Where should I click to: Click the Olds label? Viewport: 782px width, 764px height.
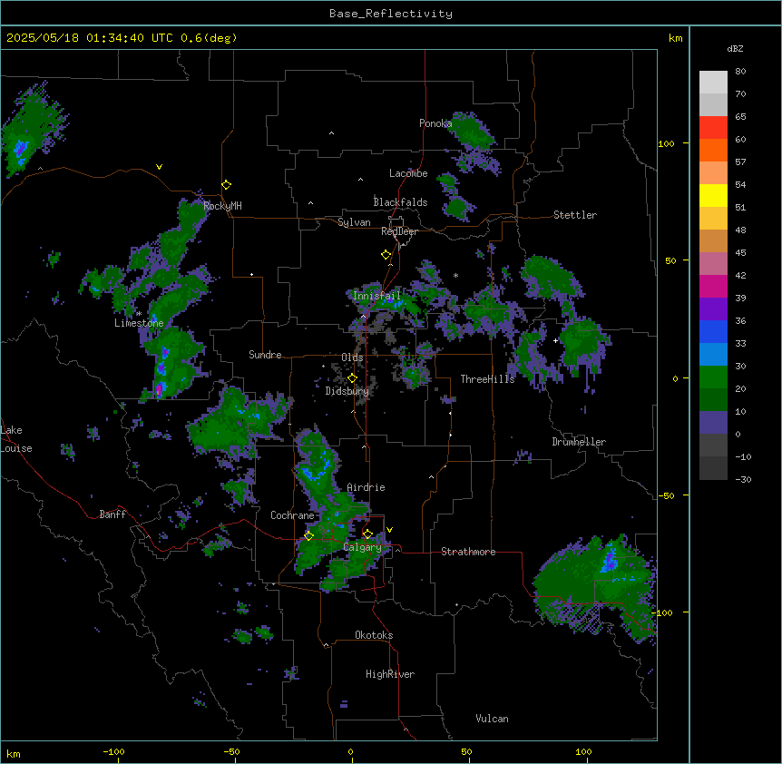coord(352,358)
